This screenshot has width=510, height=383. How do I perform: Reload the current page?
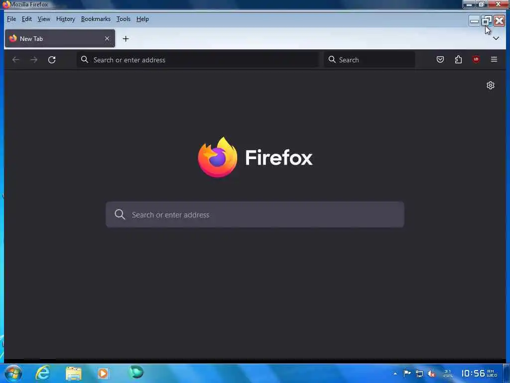[52, 60]
